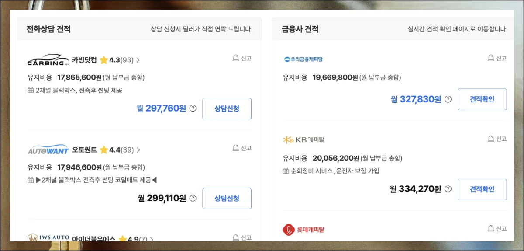Open help icon beside 297,760원 monthly price
This screenshot has height=251, width=524.
[193, 109]
